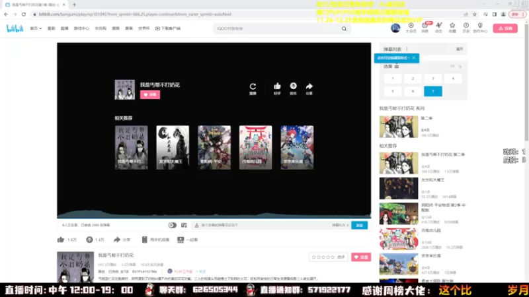Click the 下载客户端 link
Image resolution: width=529 pixels, height=297 pixels.
pos(168,28)
